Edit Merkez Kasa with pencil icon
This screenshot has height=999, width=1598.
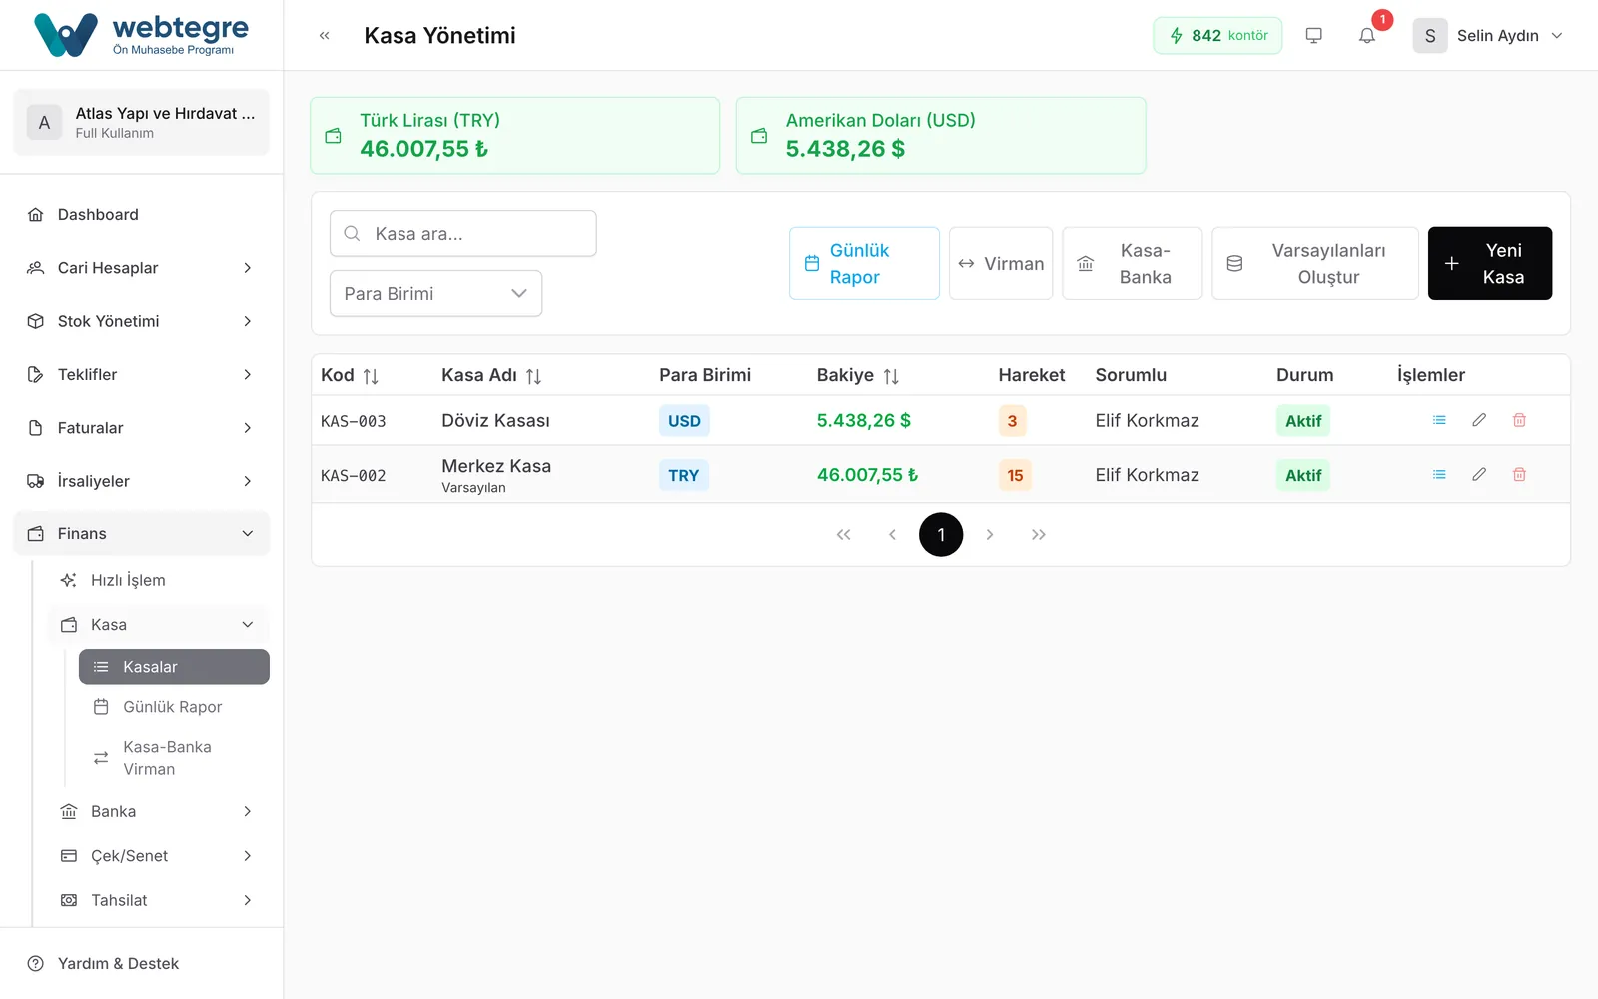point(1479,474)
